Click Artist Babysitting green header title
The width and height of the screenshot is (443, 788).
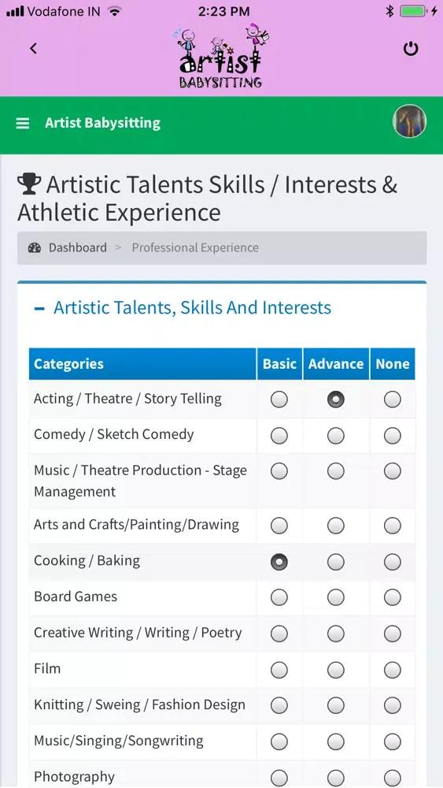[x=102, y=123]
